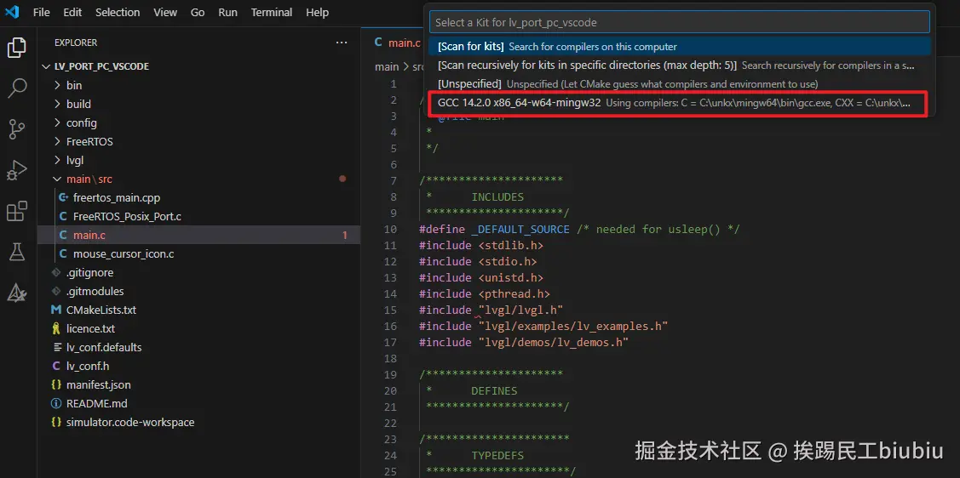
Task: Click the key icon beside licence.txt
Action: (56, 329)
